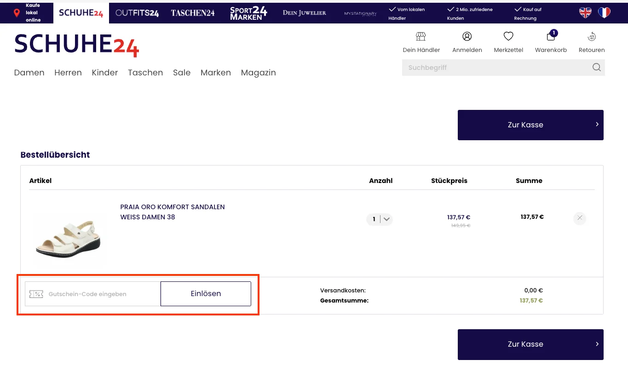Screen dimensions: 628x383
Task: Click the red location pin icon
Action: (x=17, y=12)
